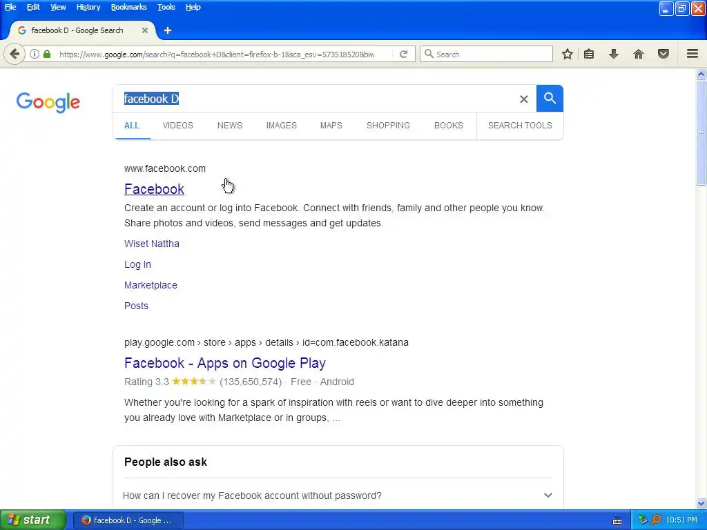Image resolution: width=707 pixels, height=530 pixels.
Task: Open the Facebook result link
Action: [x=154, y=189]
